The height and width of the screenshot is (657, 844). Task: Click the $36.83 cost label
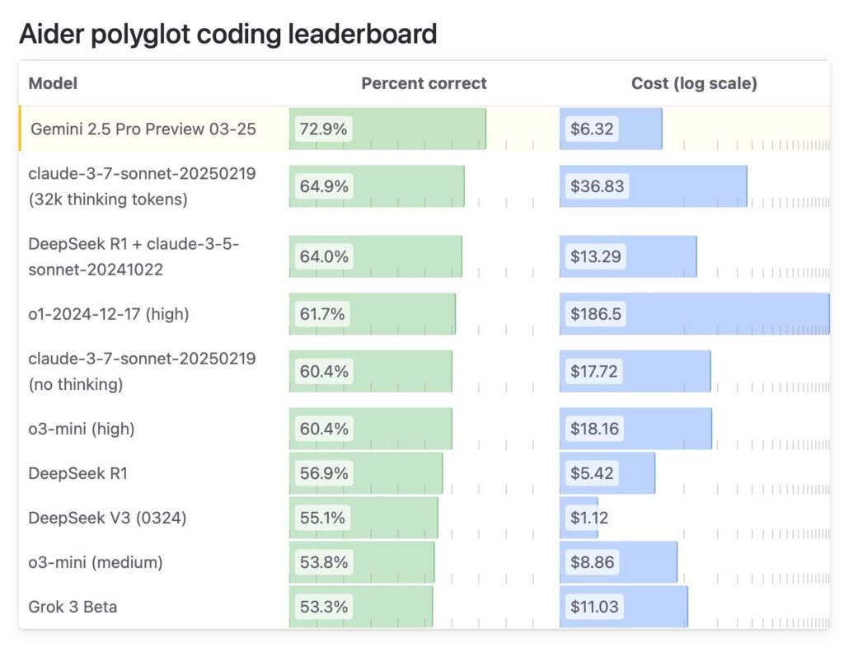597,186
